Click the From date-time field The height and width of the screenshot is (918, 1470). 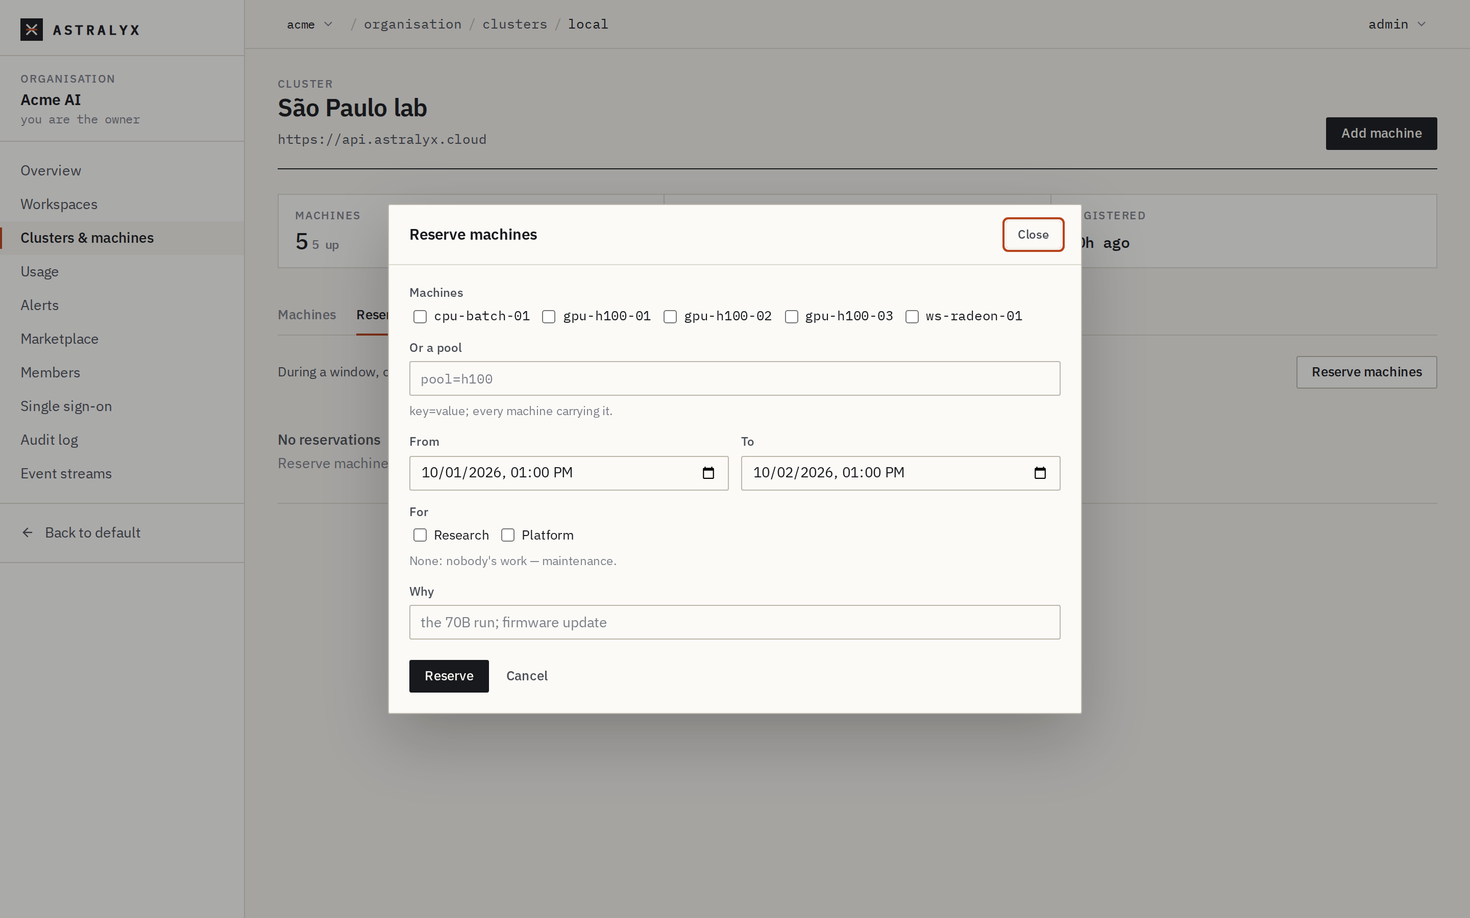[x=569, y=473]
